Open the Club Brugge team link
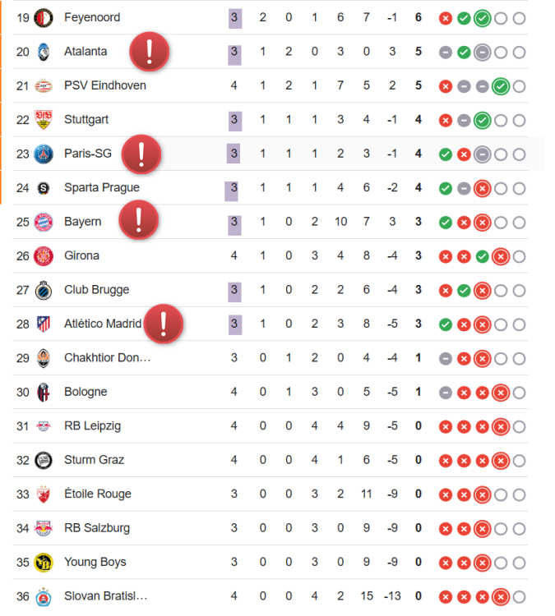The height and width of the screenshot is (616, 555). pyautogui.click(x=97, y=290)
